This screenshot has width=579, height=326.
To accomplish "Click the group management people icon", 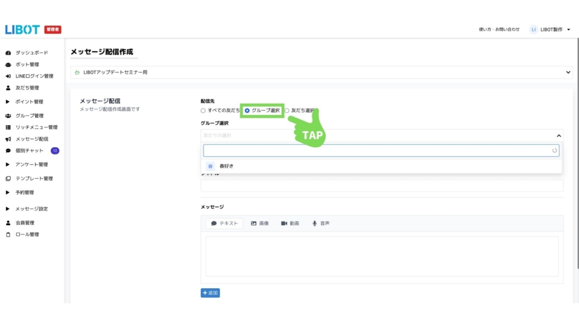I will click(8, 116).
